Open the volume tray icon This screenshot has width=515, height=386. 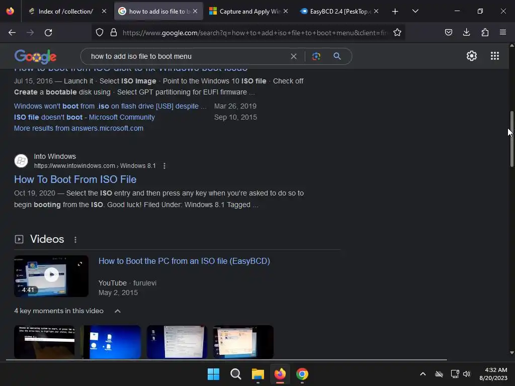point(467,374)
